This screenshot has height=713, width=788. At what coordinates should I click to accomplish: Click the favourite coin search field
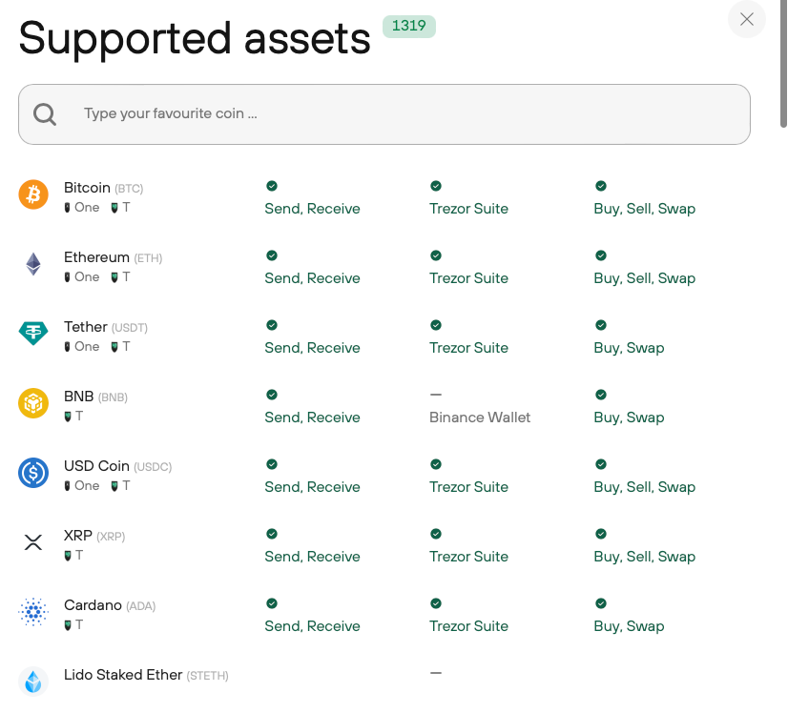384,113
